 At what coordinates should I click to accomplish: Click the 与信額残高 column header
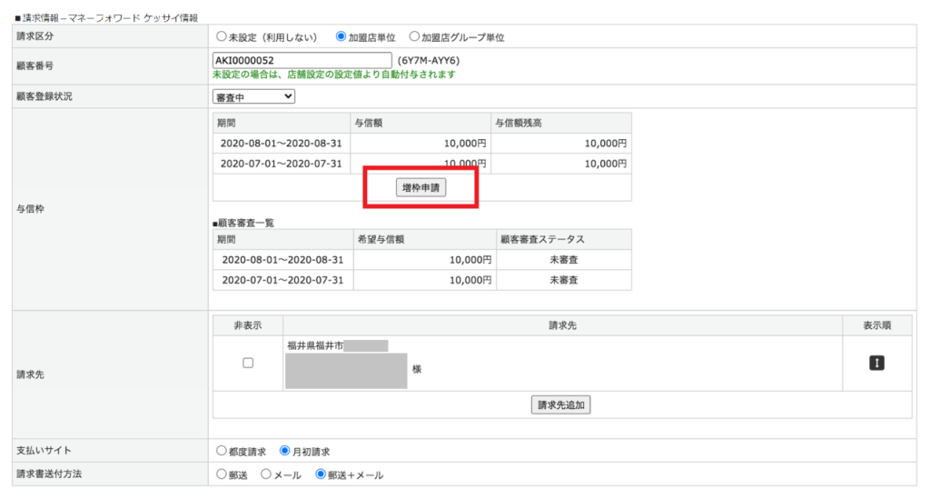click(519, 123)
